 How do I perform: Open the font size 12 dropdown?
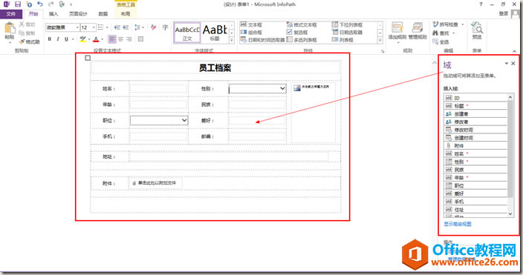click(x=94, y=27)
